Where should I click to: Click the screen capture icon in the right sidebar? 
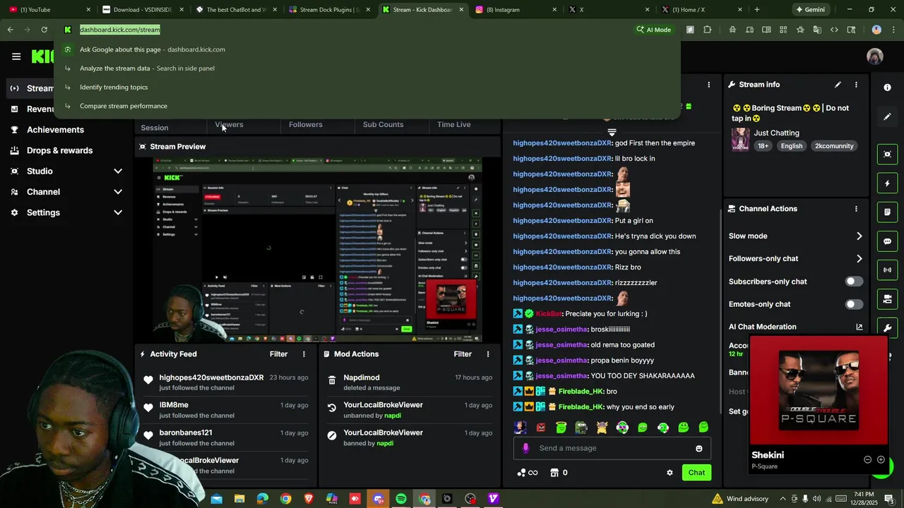coord(887,155)
